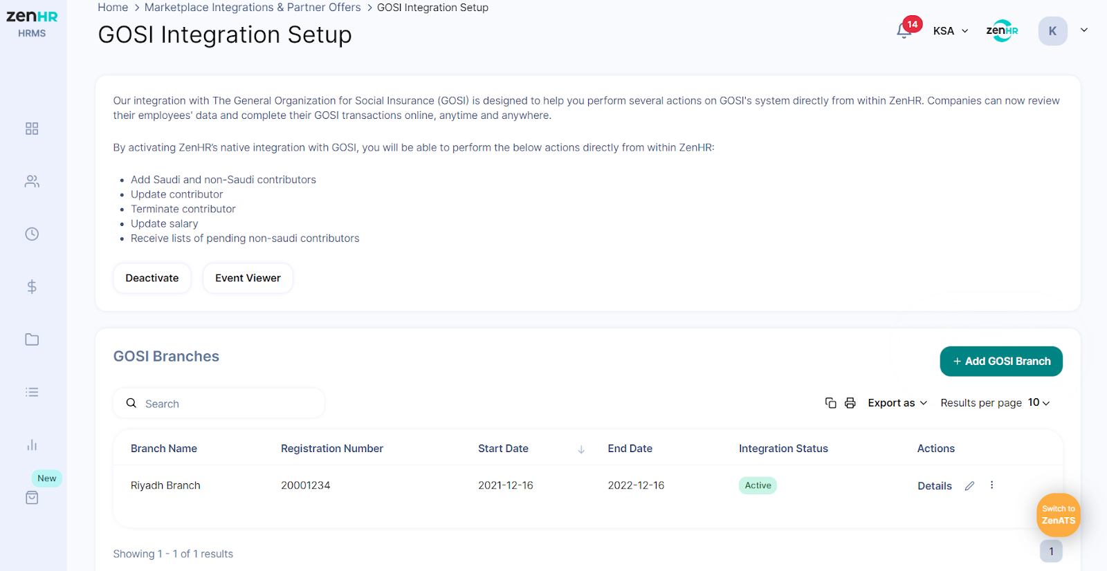Edit Riyadh Branch with pencil icon
1107x571 pixels.
click(969, 486)
